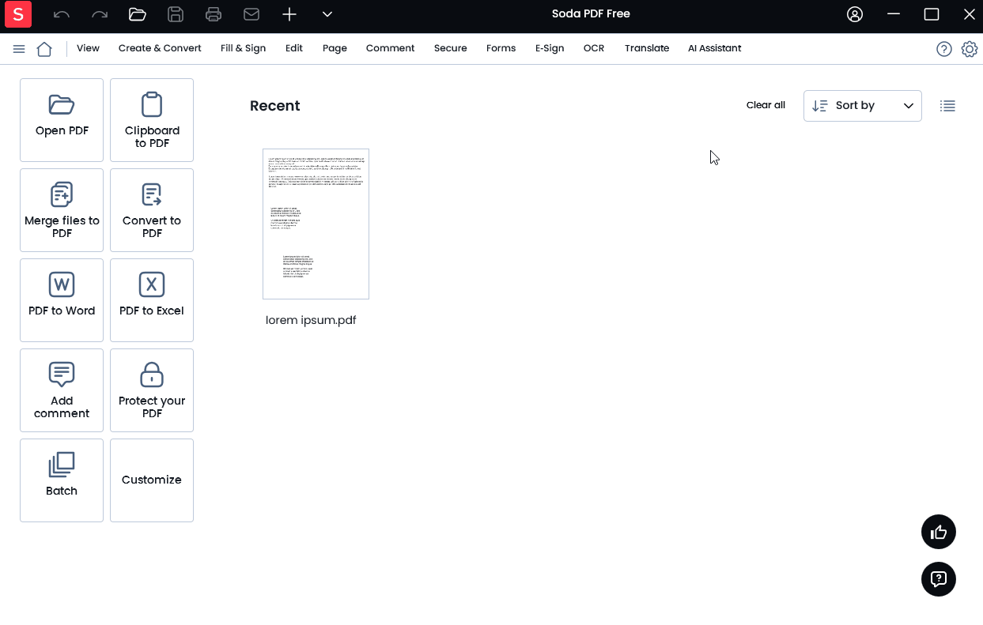Click the Batch tile
Screen dimensions: 983x625
62,480
